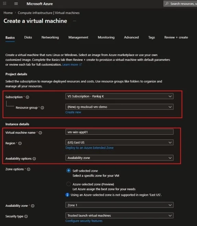Click the Zone options info icon
The image size is (197, 226).
(28, 169)
